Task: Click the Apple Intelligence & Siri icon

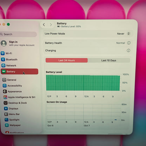Action: (x=5, y=97)
